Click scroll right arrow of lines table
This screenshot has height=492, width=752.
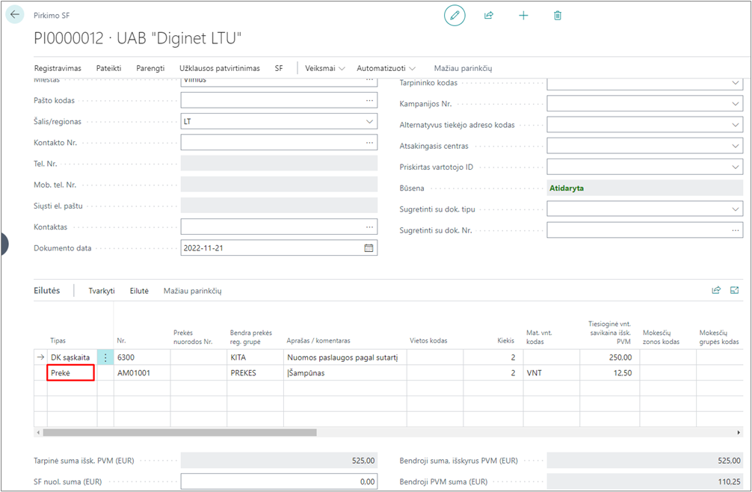(x=739, y=432)
